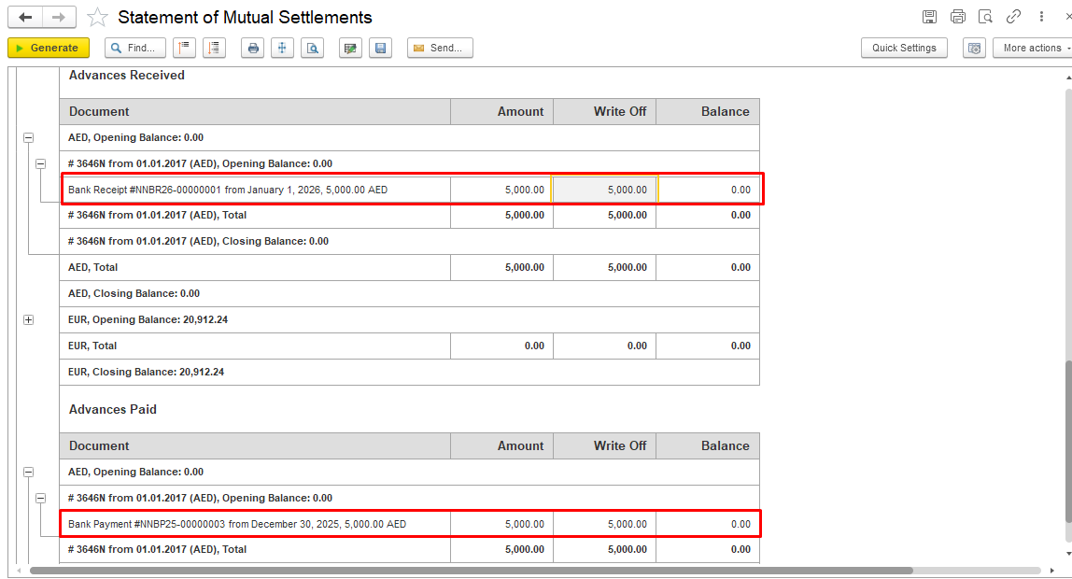Click the Amount cell of Bank Receipt row
The height and width of the screenshot is (579, 1072).
point(501,190)
